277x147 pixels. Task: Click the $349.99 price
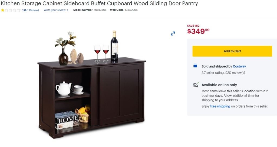coord(198,31)
